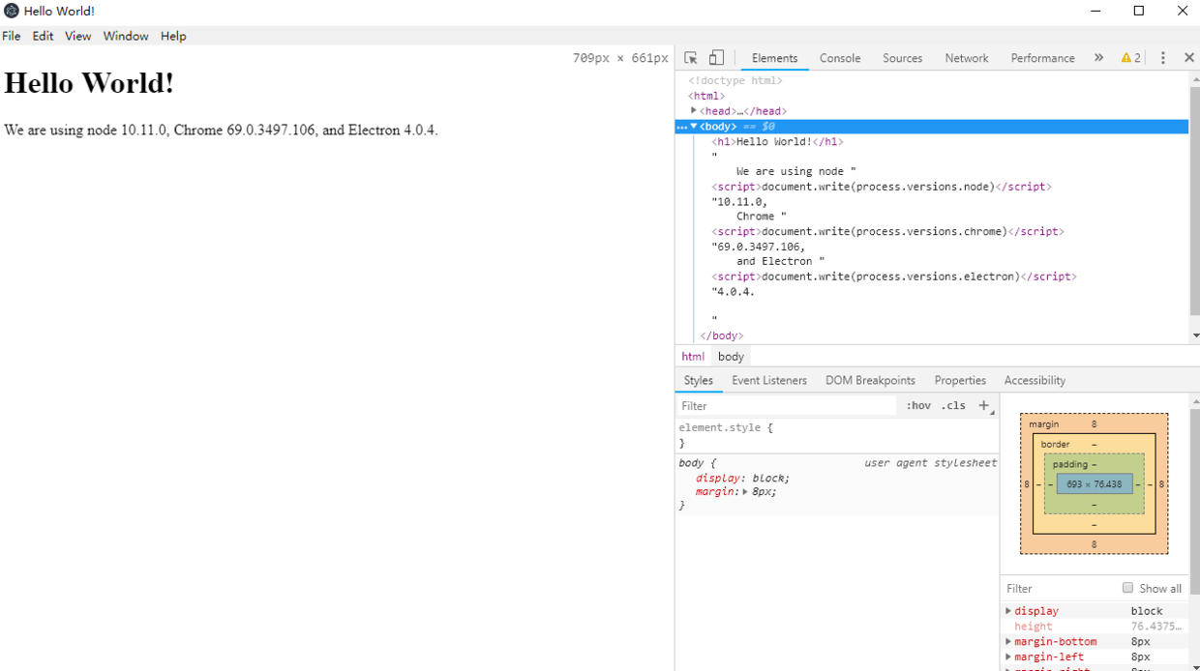Switch to the Elements tab
The image size is (1200, 671).
point(774,58)
